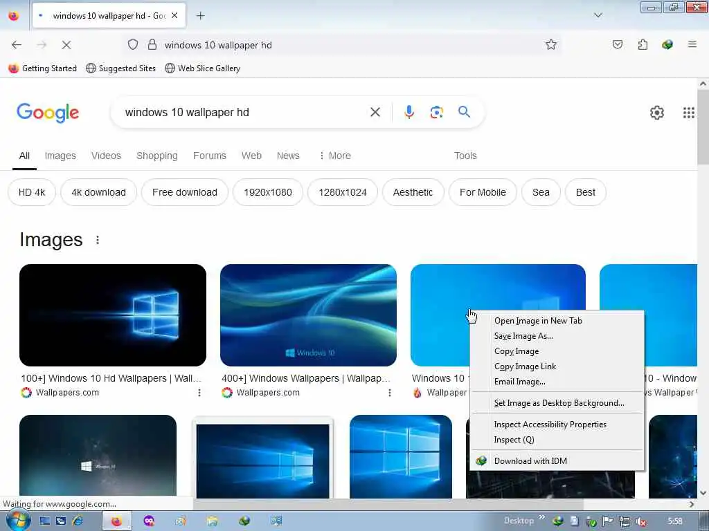Apply the Aesthetic filter chip
Screen dimensions: 709x531
tap(413, 192)
